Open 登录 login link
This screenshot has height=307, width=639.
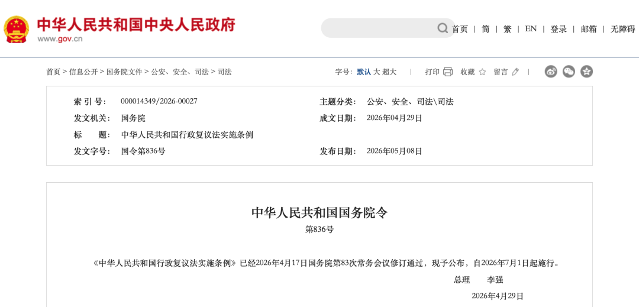coord(559,29)
